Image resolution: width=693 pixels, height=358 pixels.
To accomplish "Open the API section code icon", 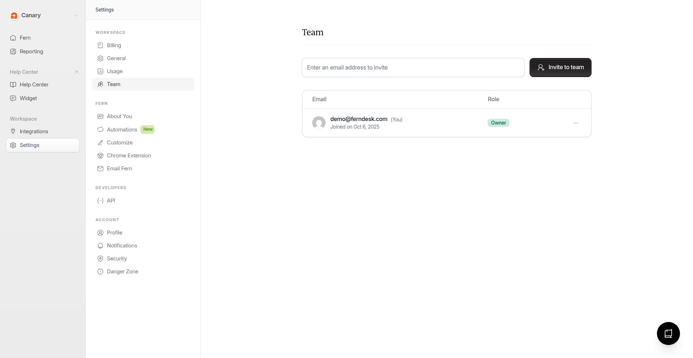I will pyautogui.click(x=100, y=200).
